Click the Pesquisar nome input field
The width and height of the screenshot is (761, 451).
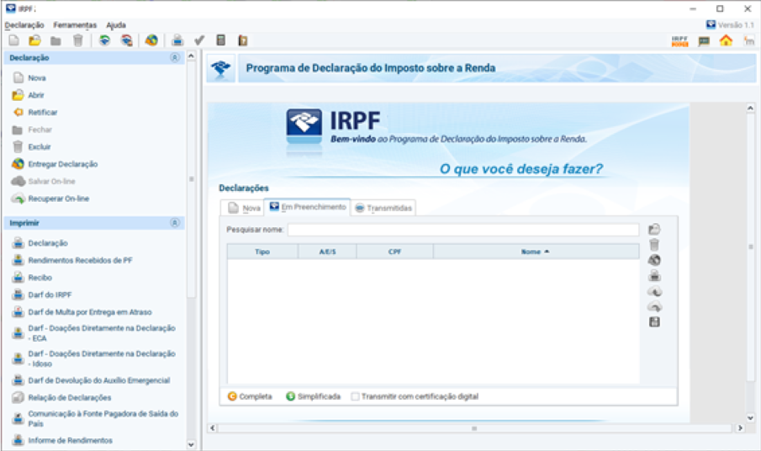463,230
